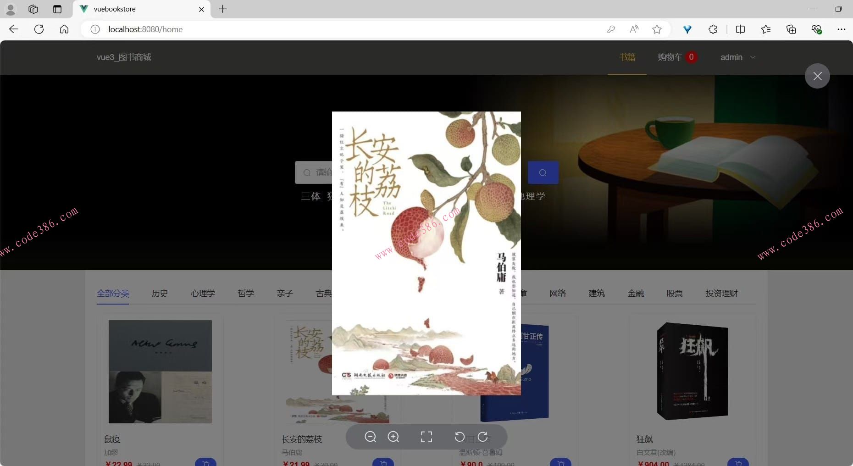Screen dimensions: 853x466
Task: Open browser split screen view
Action: point(741,29)
